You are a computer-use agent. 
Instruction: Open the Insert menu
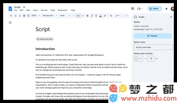point(35,10)
